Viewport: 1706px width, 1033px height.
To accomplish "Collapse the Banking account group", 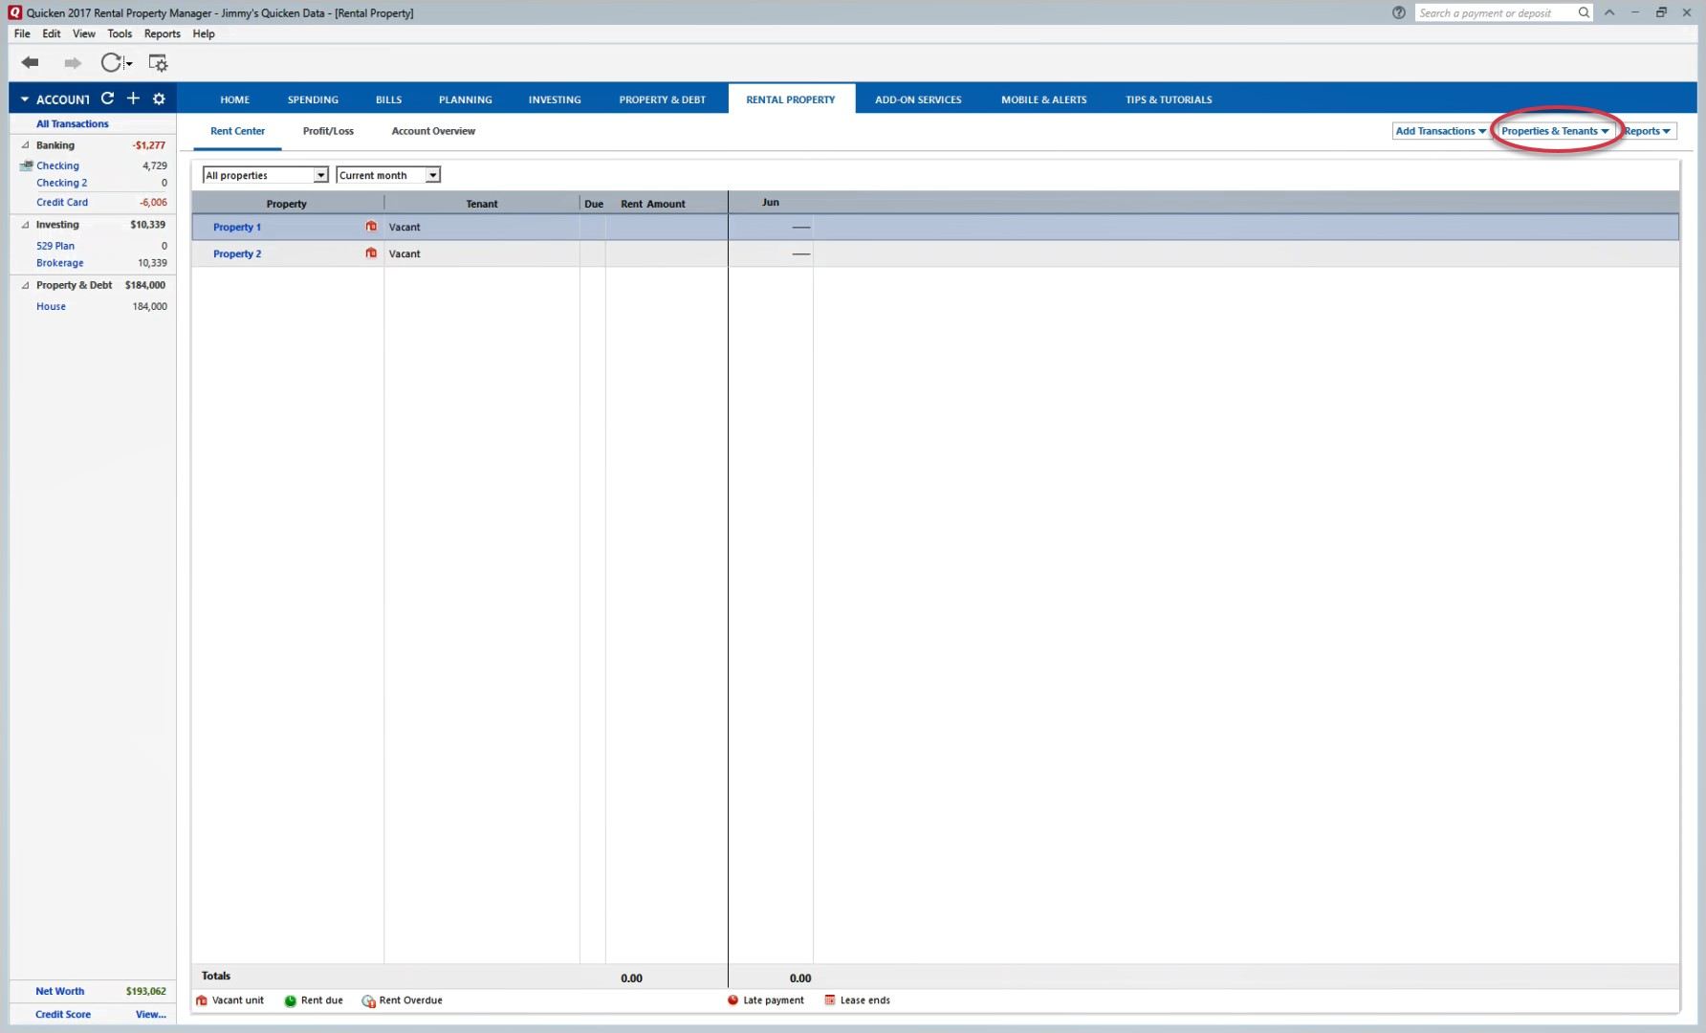I will [x=26, y=145].
